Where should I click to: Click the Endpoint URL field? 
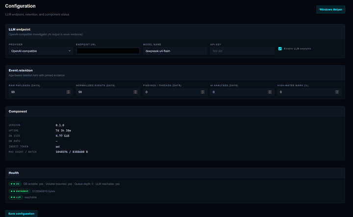108,51
